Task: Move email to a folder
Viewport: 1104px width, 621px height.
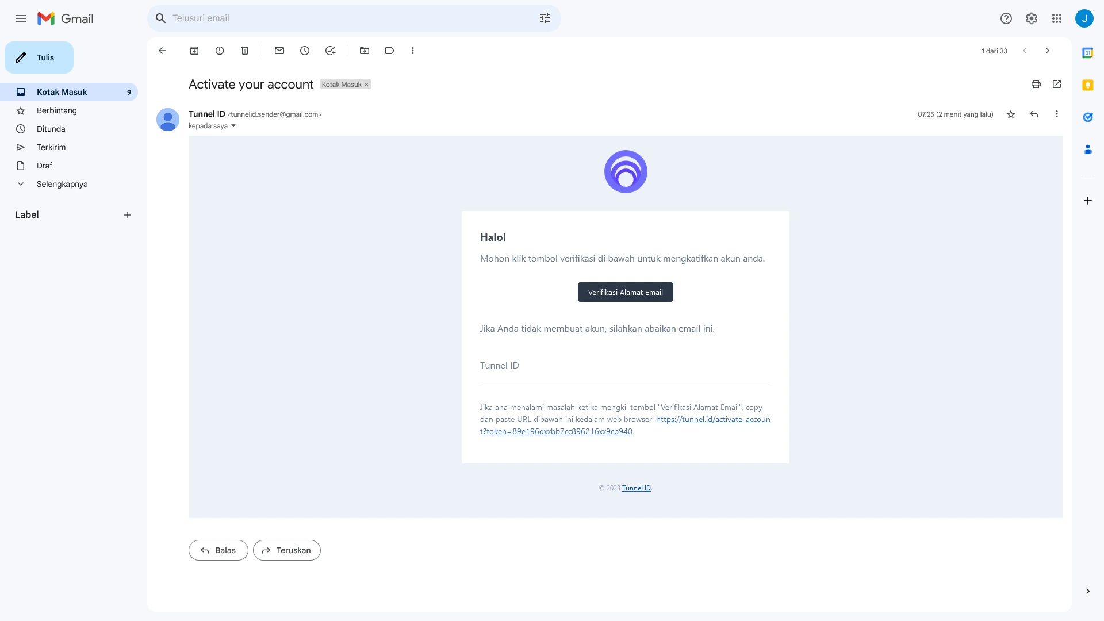Action: coord(365,51)
